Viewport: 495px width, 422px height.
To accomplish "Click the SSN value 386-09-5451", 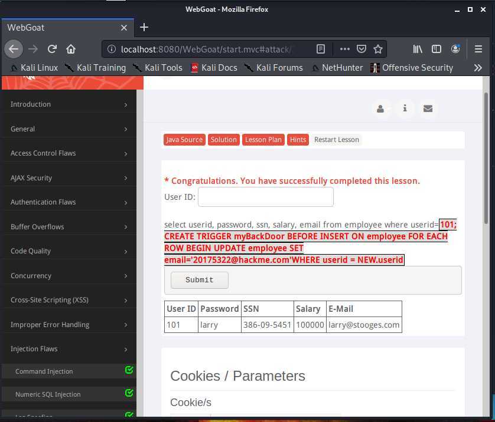I will (268, 325).
